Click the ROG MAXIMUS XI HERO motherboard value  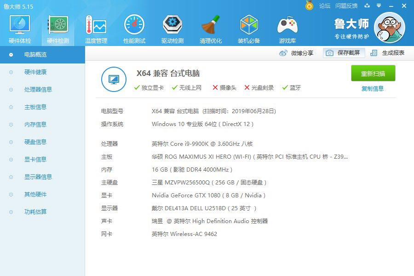click(250, 157)
